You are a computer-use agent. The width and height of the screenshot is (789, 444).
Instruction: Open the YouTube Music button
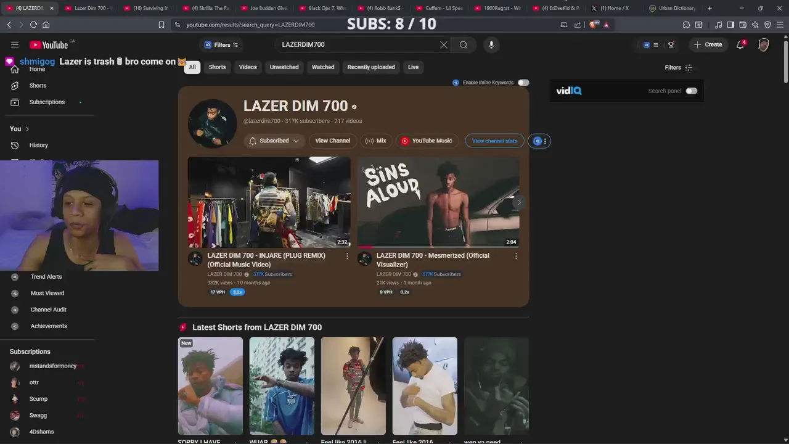coord(427,141)
